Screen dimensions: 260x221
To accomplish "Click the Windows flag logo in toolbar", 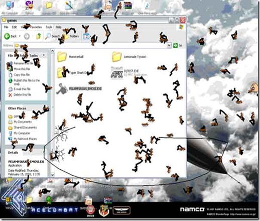I will 181,27.
